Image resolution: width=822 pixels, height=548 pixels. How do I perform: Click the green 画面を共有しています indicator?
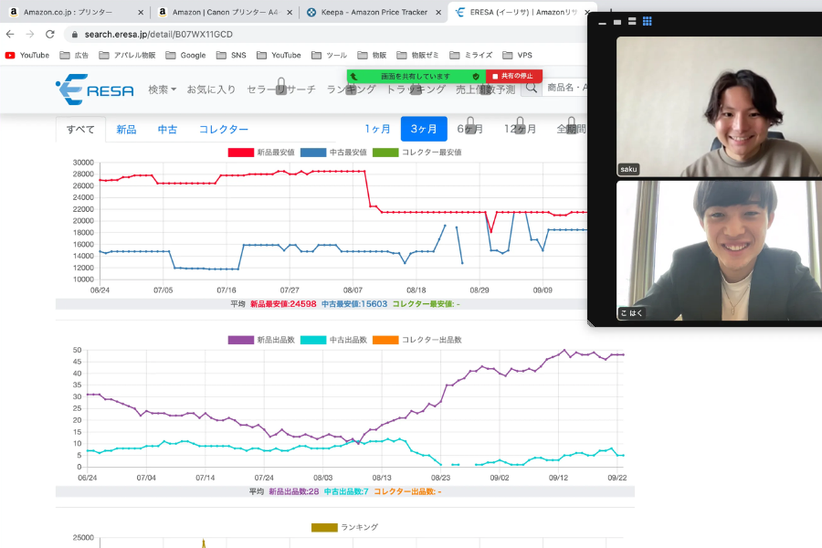click(x=416, y=76)
